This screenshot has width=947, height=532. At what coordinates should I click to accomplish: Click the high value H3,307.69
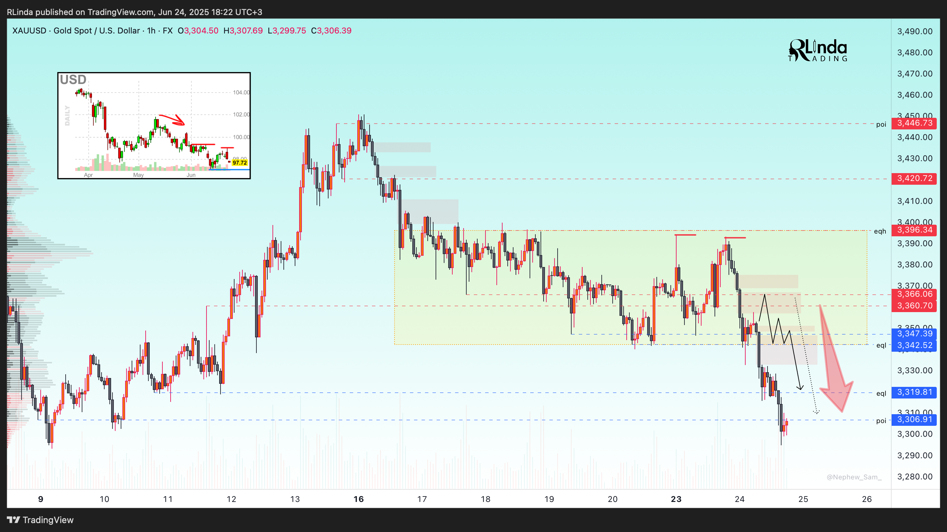click(243, 30)
